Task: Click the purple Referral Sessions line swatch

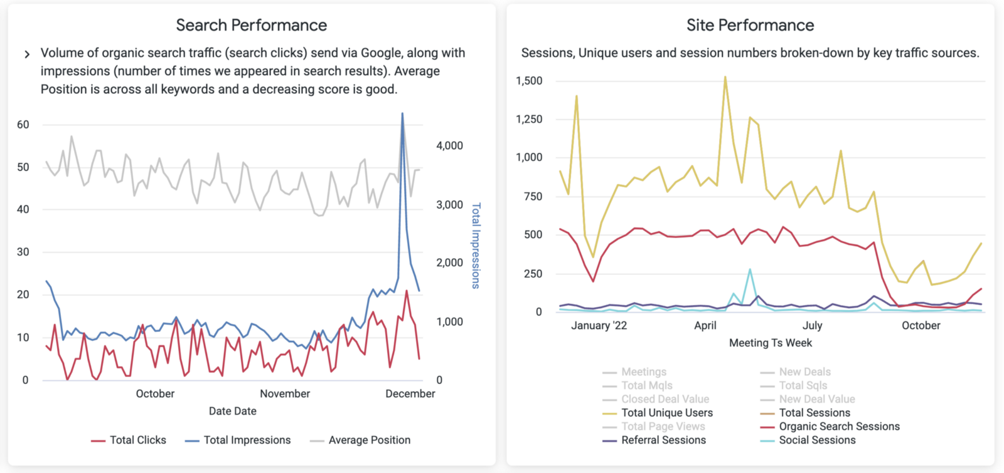Action: click(x=609, y=441)
